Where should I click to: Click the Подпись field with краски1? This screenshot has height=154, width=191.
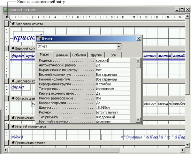tap(113, 61)
